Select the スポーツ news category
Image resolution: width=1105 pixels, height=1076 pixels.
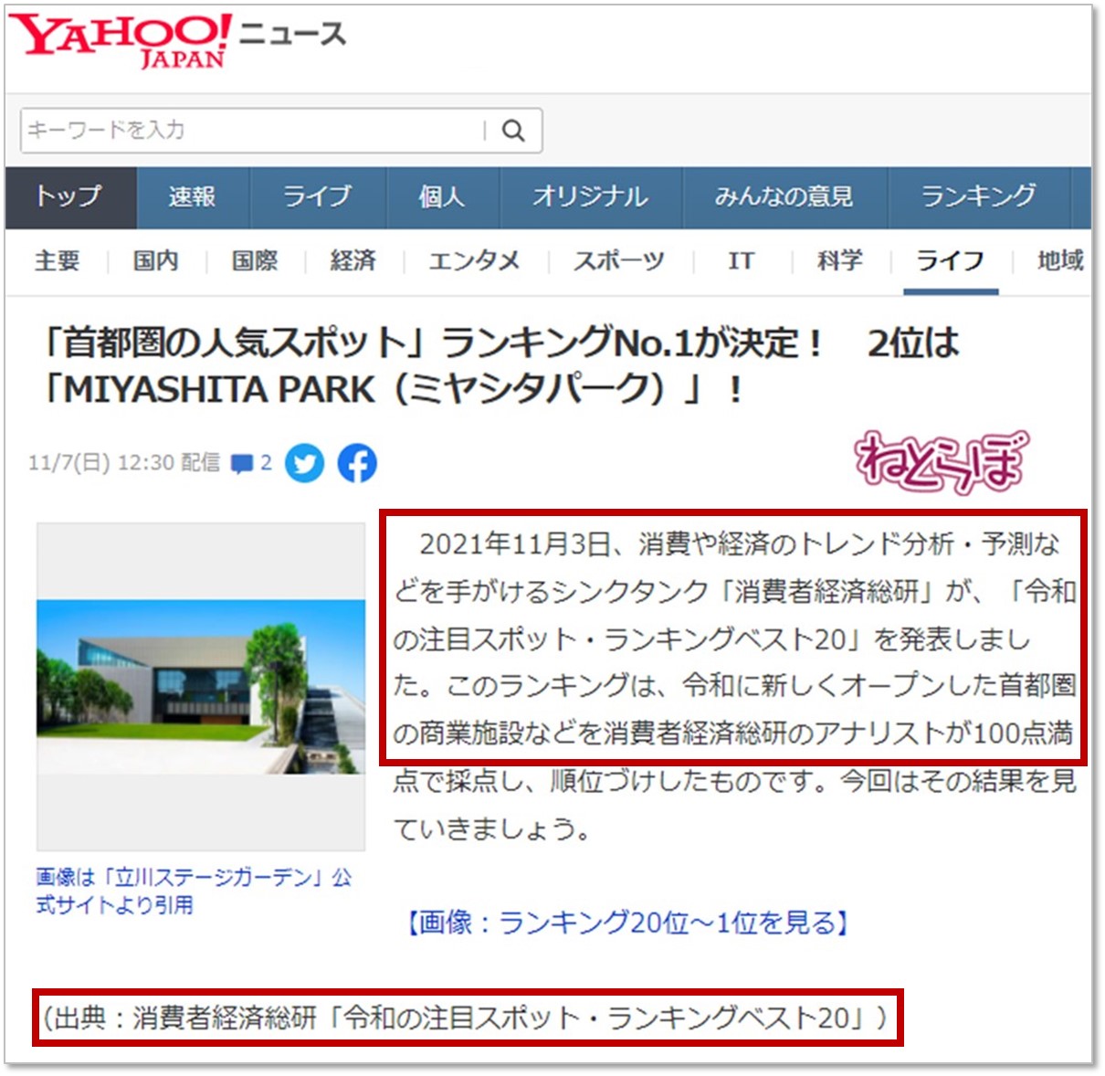[619, 261]
